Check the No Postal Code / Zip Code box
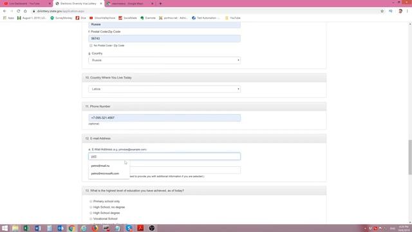The height and width of the screenshot is (232, 412). point(91,46)
